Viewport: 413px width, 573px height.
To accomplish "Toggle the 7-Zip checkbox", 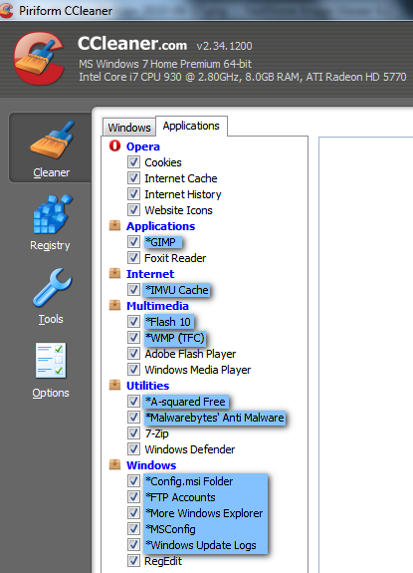I will click(x=133, y=433).
